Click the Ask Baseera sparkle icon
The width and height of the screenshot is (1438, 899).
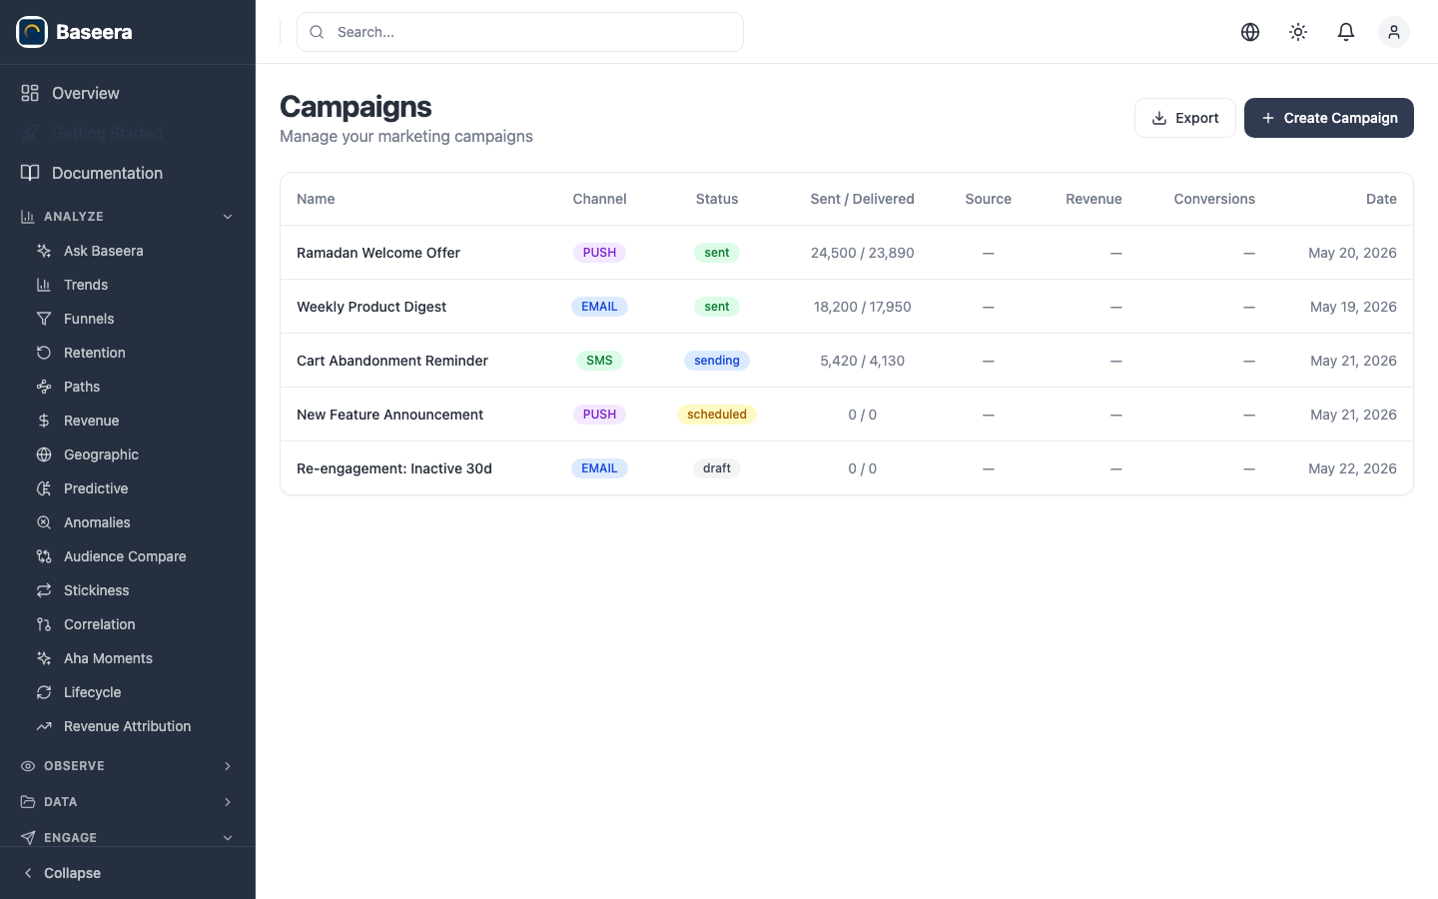(44, 251)
